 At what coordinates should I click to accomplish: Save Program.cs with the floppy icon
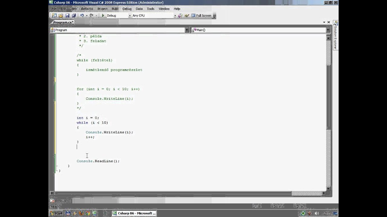[x=67, y=16]
